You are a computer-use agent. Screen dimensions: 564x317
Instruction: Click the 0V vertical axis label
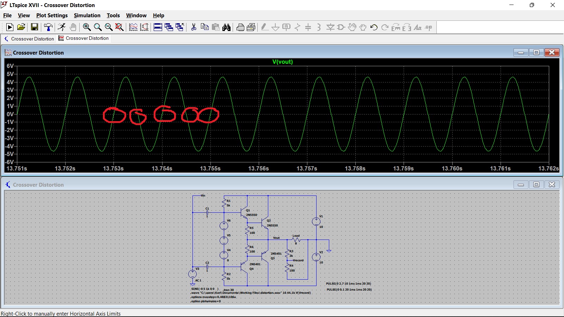(x=10, y=114)
